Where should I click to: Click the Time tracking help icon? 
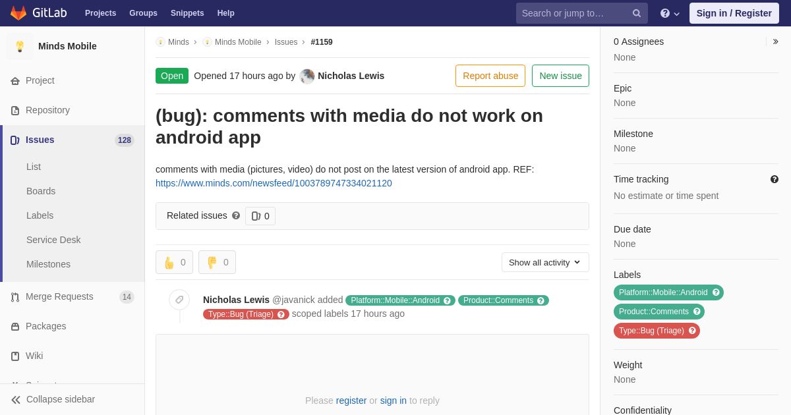point(775,179)
